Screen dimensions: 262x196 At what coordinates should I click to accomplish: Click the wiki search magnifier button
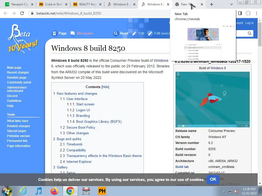coord(249,33)
